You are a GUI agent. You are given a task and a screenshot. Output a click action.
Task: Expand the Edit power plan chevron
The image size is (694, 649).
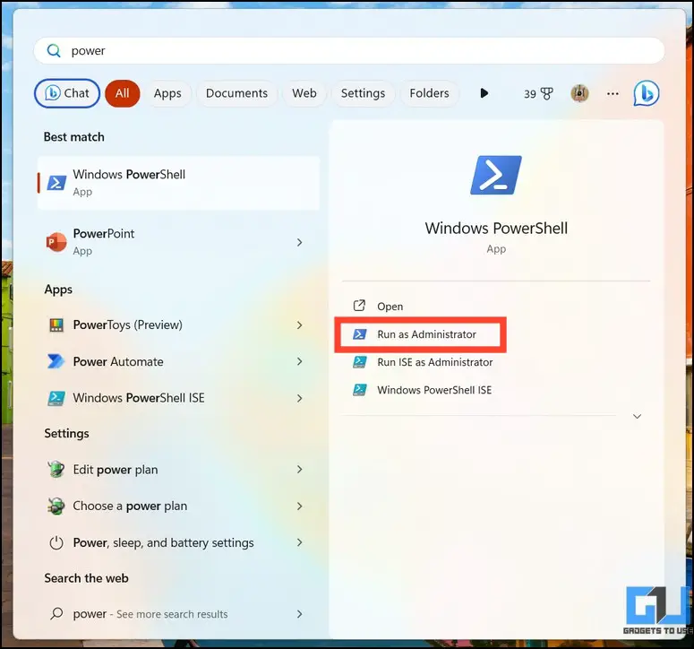point(300,470)
